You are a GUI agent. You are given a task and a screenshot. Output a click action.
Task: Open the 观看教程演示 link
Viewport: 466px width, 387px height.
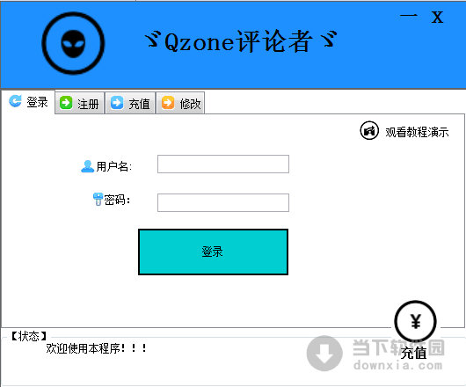(x=417, y=132)
